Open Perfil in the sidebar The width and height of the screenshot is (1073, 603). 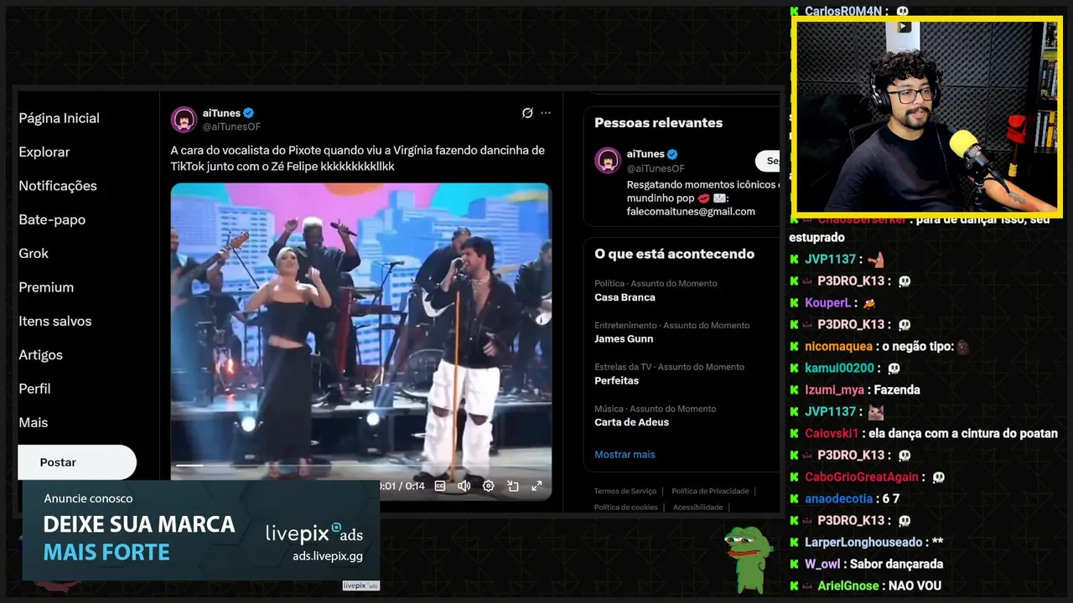tap(34, 389)
